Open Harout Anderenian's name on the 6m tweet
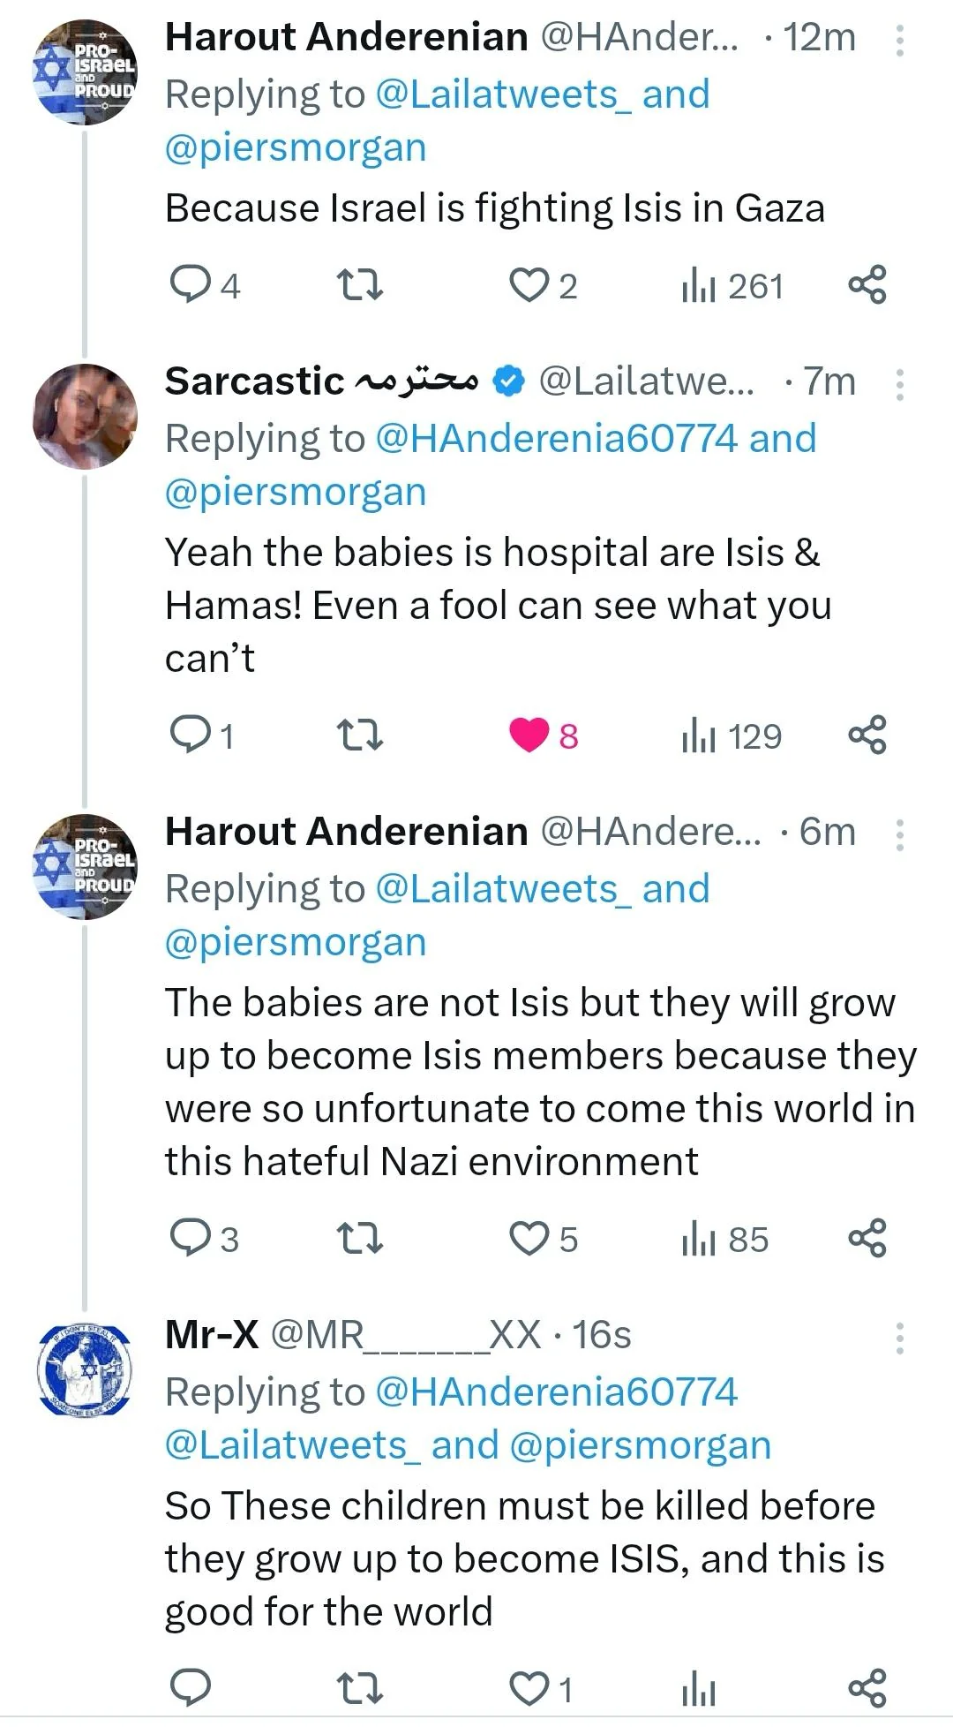Viewport: 953px width, 1727px height. pos(346,831)
